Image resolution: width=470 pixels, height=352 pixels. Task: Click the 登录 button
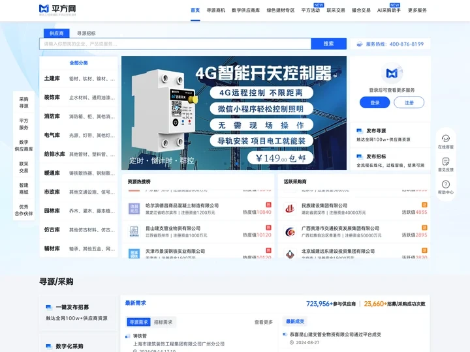(375, 103)
